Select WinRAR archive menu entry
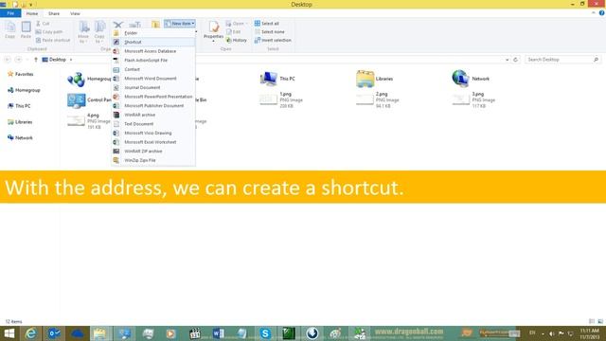The width and height of the screenshot is (606, 341). [x=153, y=115]
